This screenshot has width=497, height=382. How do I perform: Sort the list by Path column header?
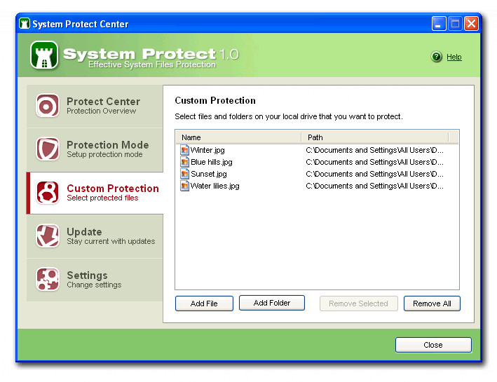[x=374, y=137]
